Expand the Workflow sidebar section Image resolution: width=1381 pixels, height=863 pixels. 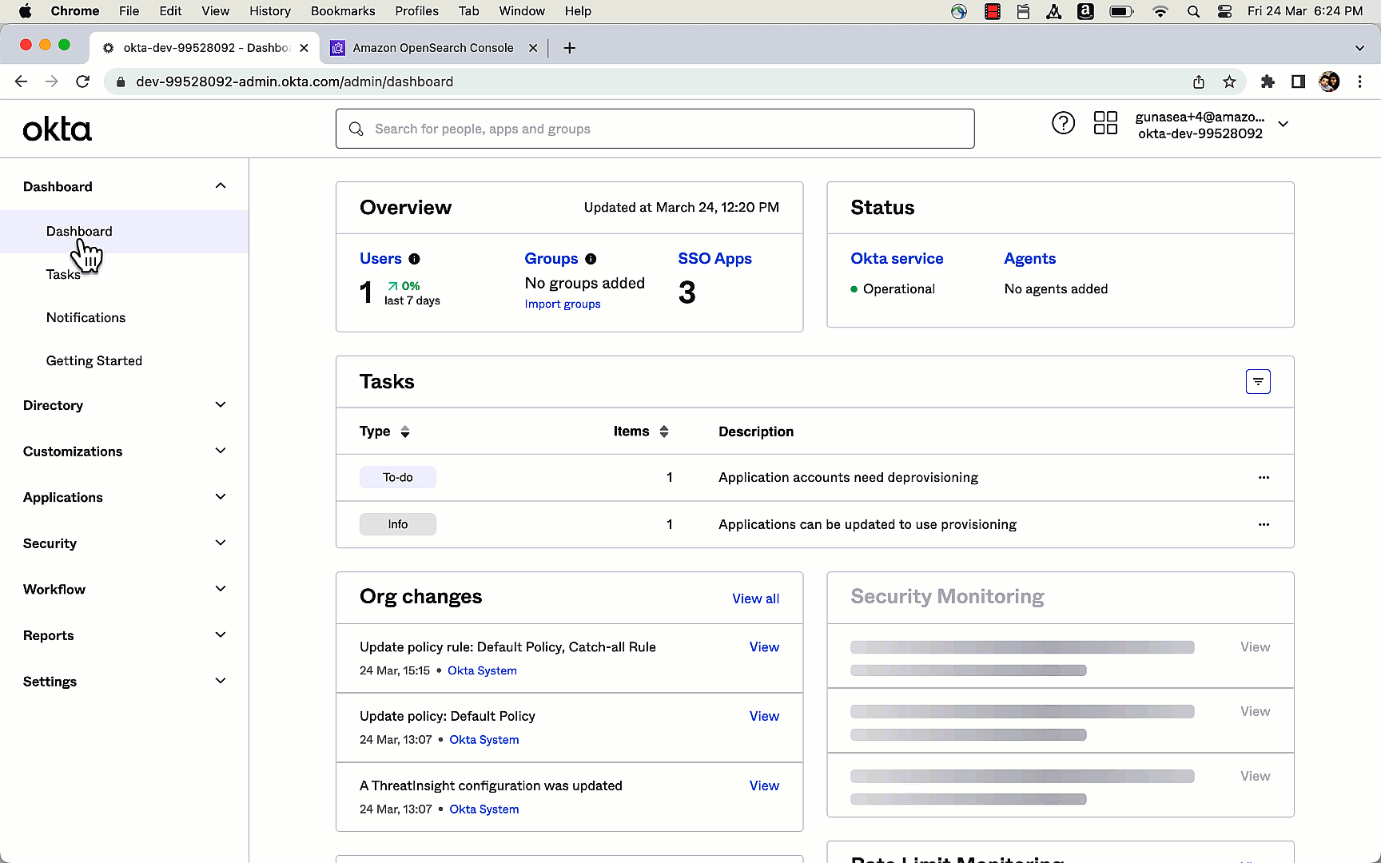(x=221, y=589)
